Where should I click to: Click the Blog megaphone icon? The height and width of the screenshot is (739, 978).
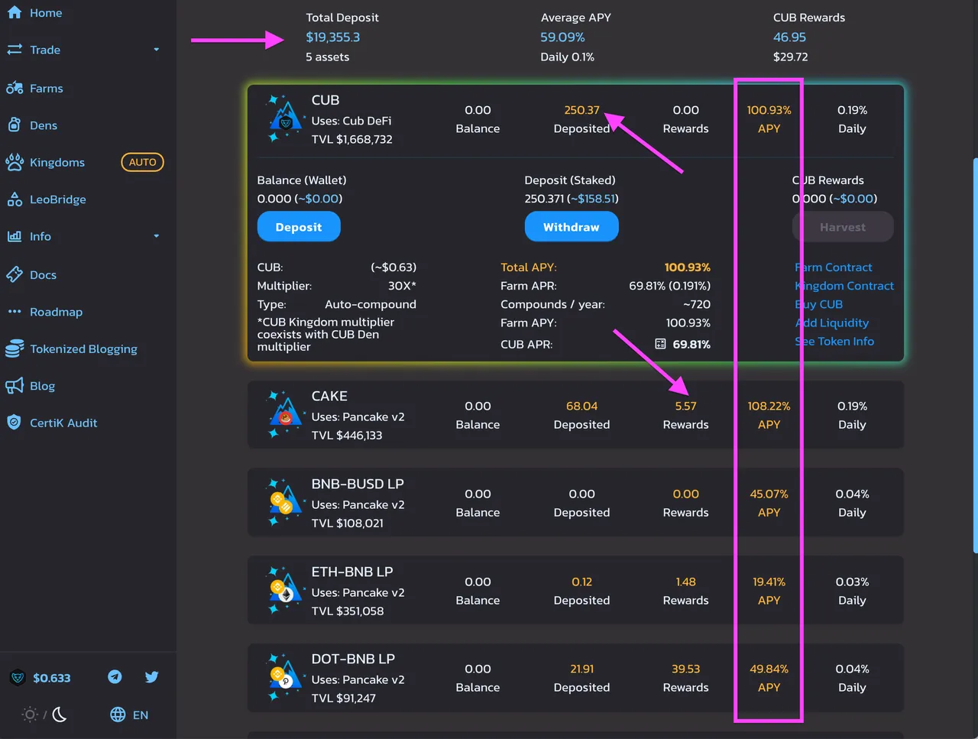coord(14,386)
